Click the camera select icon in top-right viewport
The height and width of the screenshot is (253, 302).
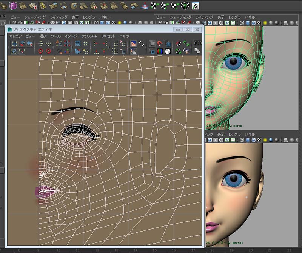click(160, 23)
